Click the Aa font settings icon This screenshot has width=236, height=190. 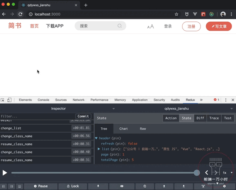pyautogui.click(x=151, y=27)
